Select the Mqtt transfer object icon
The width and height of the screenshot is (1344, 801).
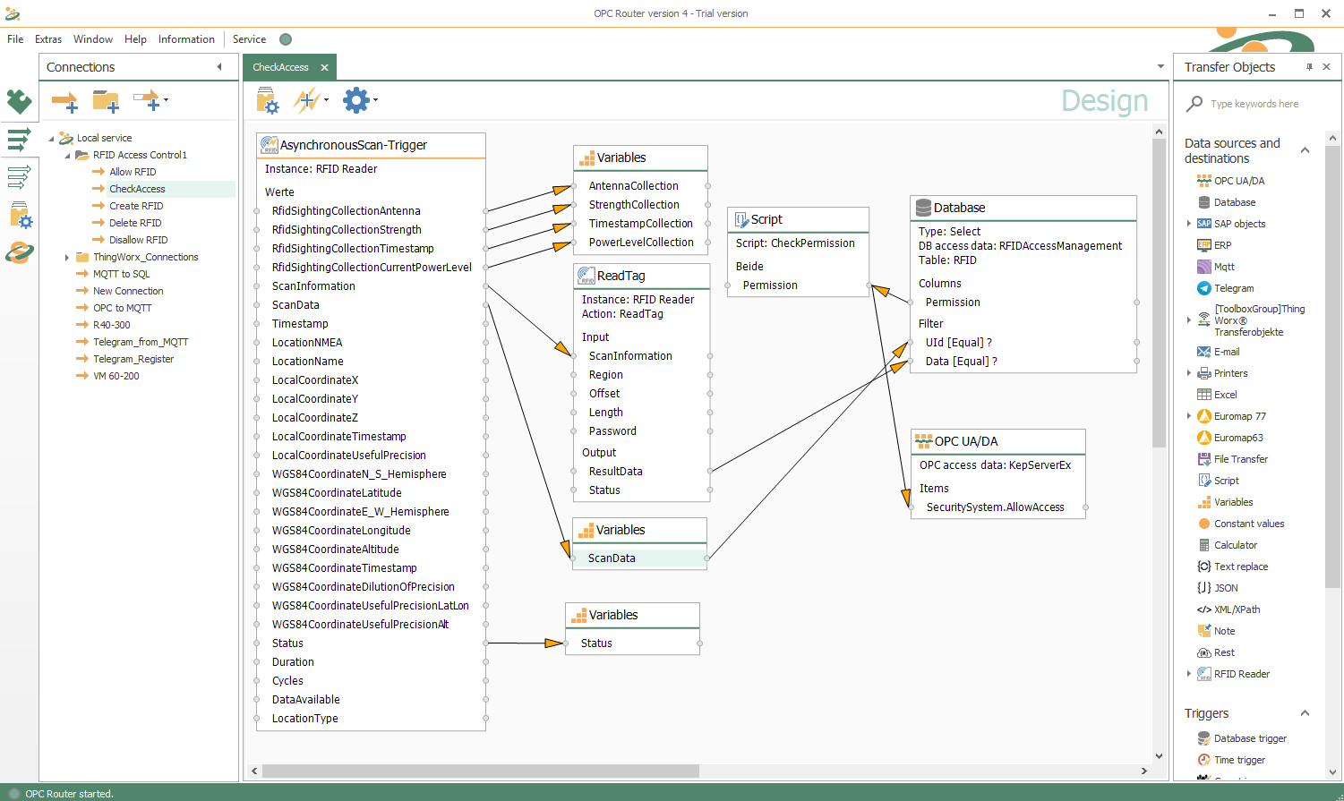pos(1204,267)
